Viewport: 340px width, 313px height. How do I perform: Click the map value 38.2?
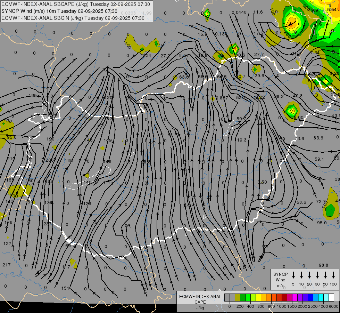(x=279, y=96)
